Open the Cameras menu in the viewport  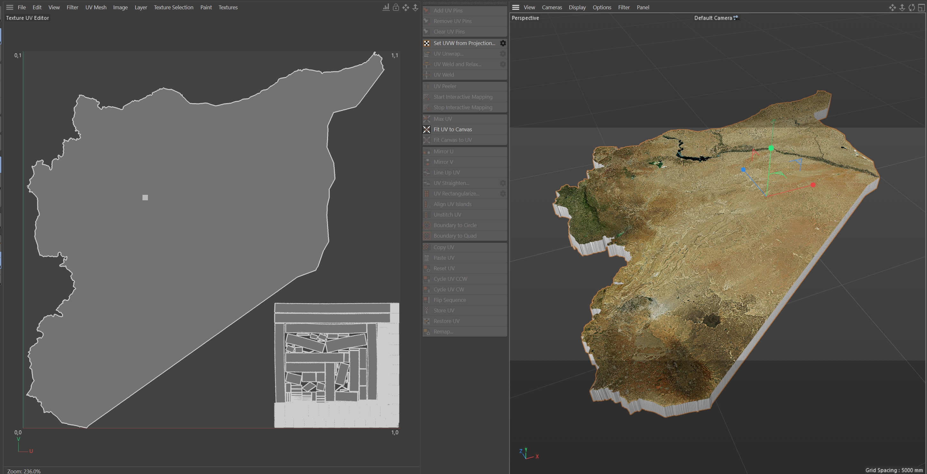[552, 7]
